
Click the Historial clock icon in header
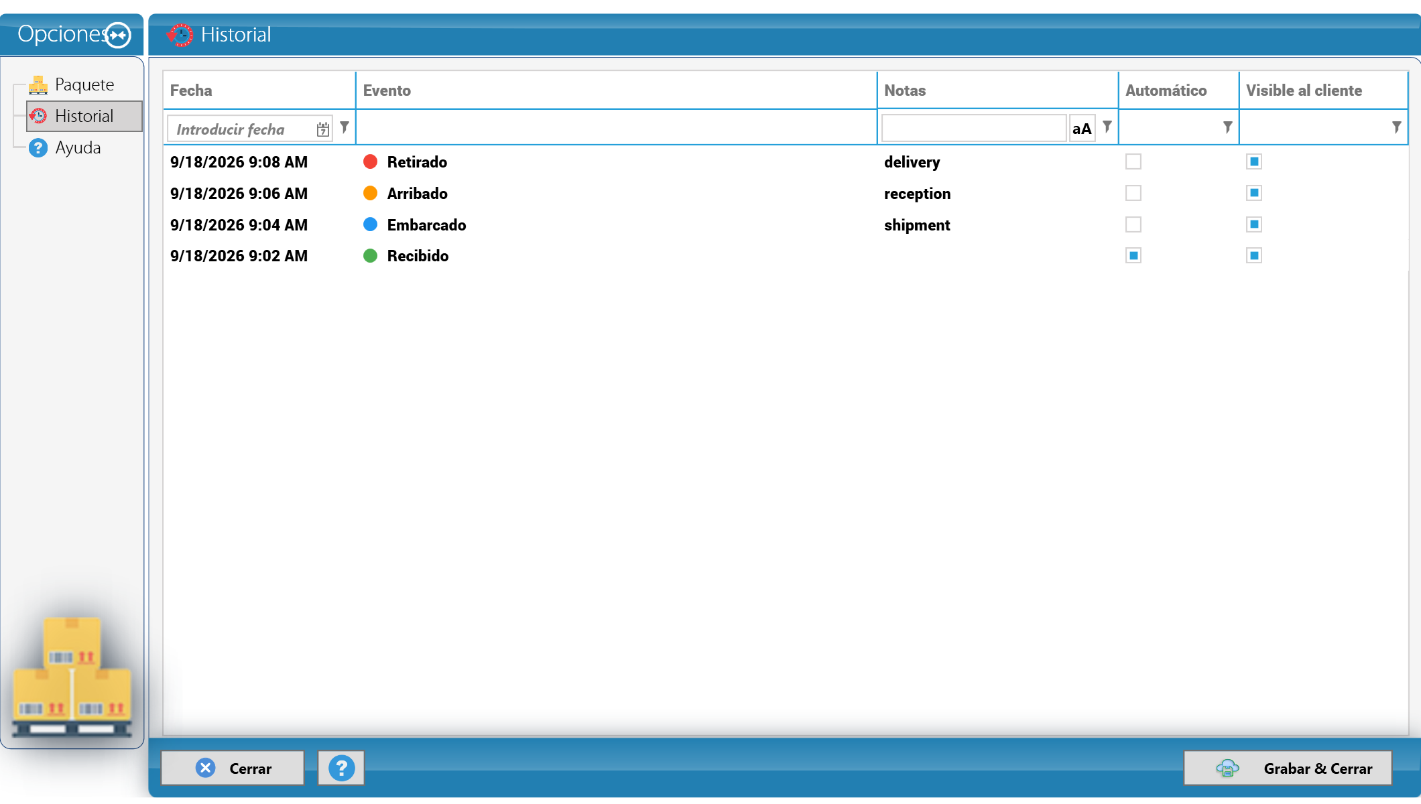[x=180, y=35]
